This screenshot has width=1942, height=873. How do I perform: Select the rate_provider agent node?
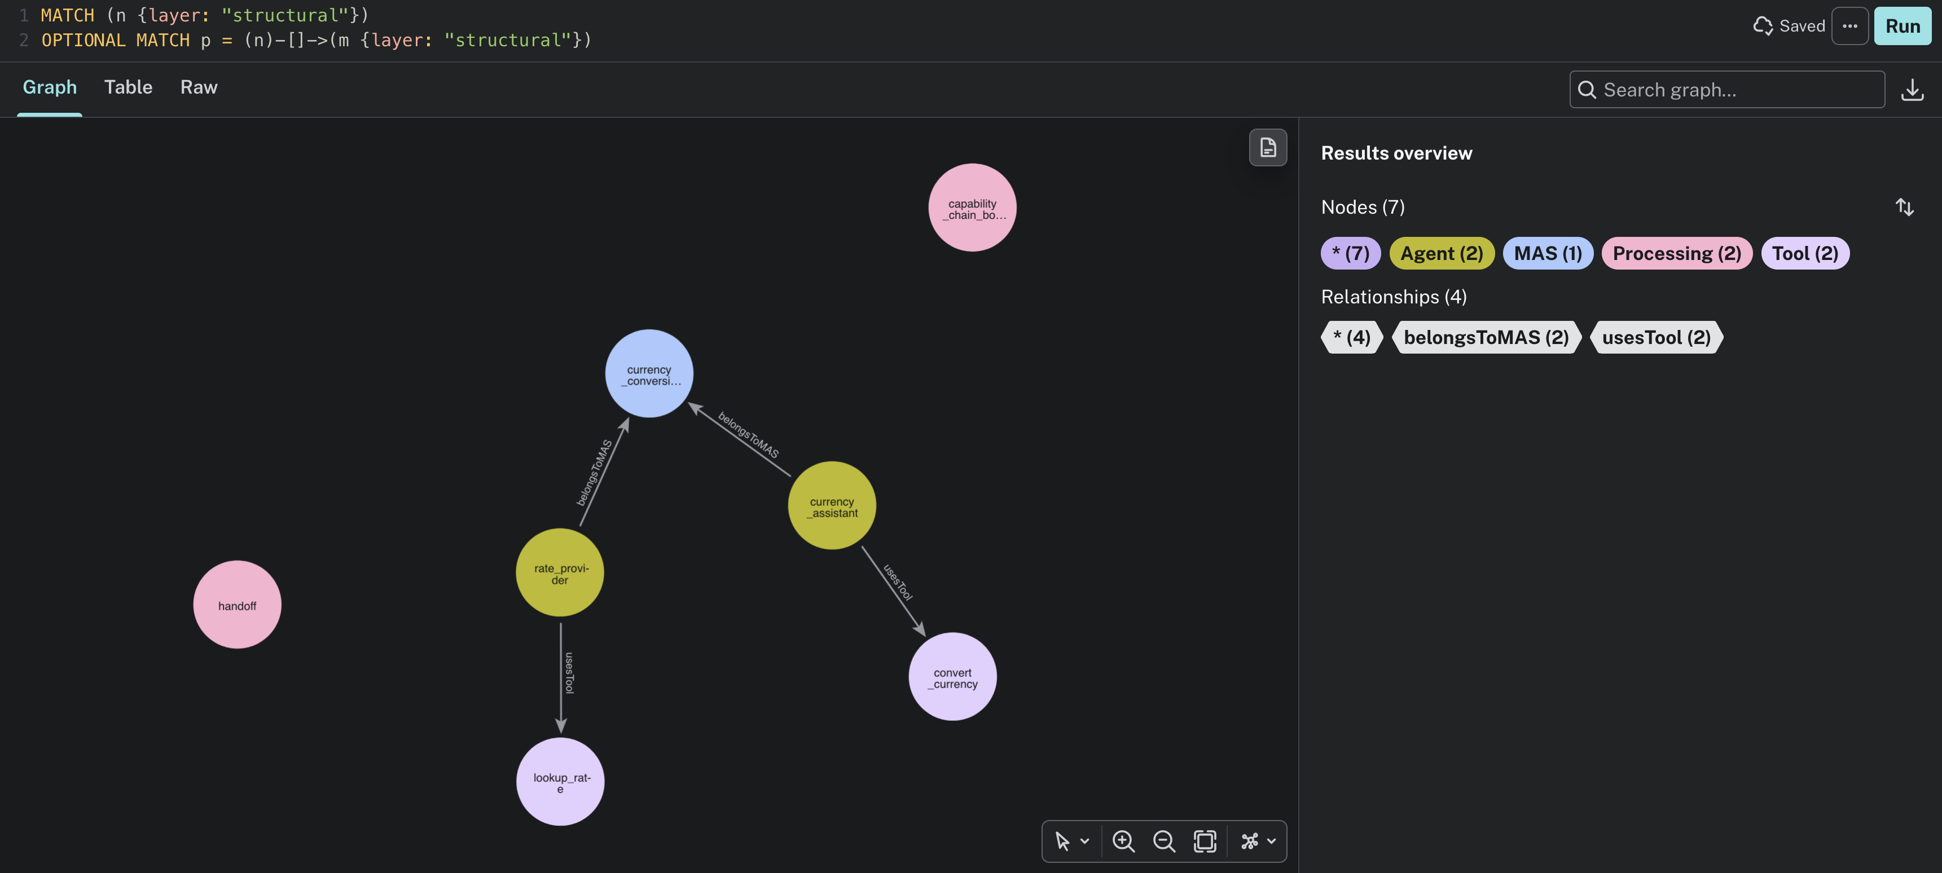pyautogui.click(x=559, y=572)
